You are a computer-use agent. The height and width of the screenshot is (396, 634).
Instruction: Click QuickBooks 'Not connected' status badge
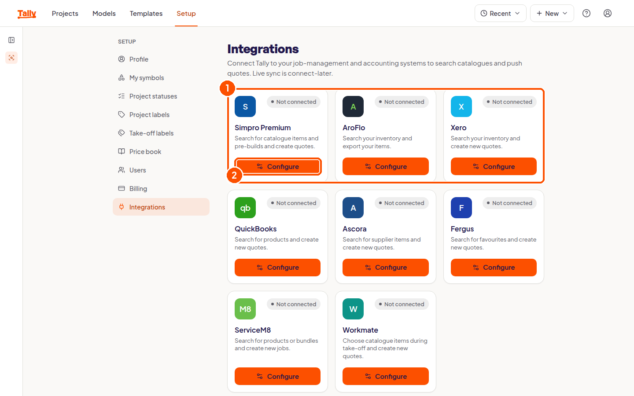click(294, 203)
